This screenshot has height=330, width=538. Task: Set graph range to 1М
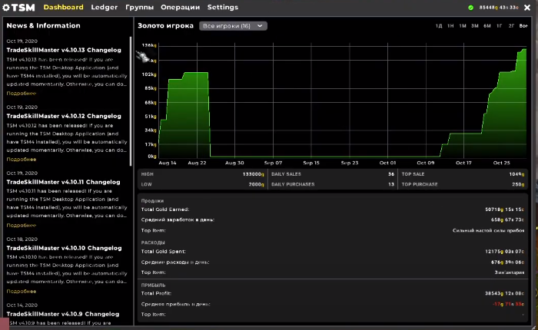pos(463,26)
